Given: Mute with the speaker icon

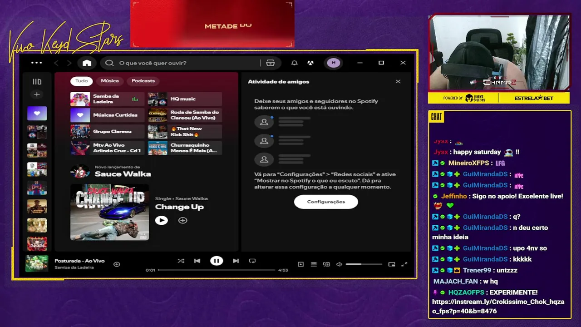Looking at the screenshot, I should (x=339, y=264).
